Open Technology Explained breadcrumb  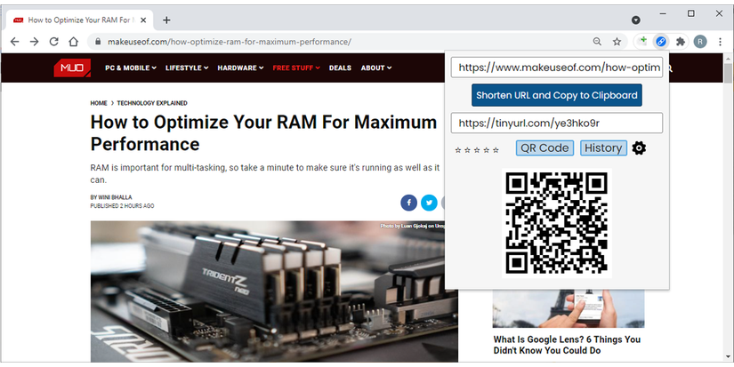(x=152, y=103)
